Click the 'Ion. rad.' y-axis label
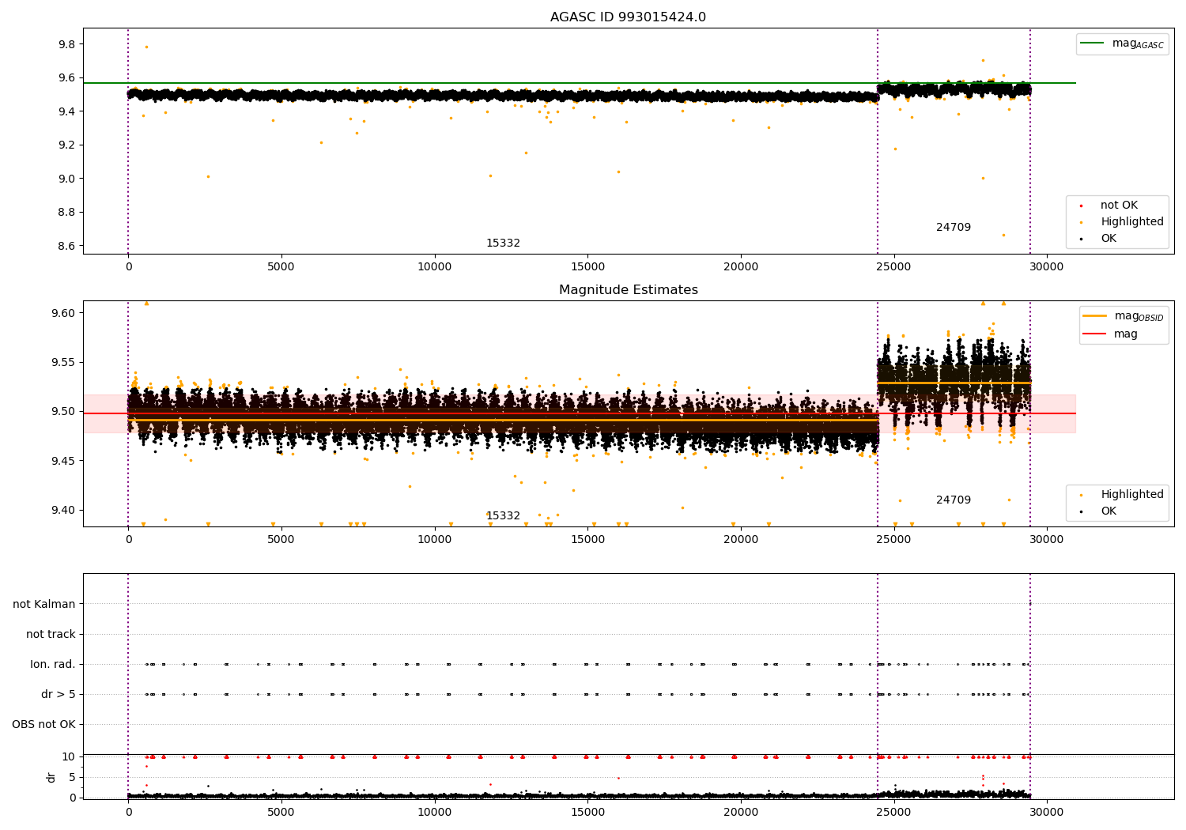 53,664
